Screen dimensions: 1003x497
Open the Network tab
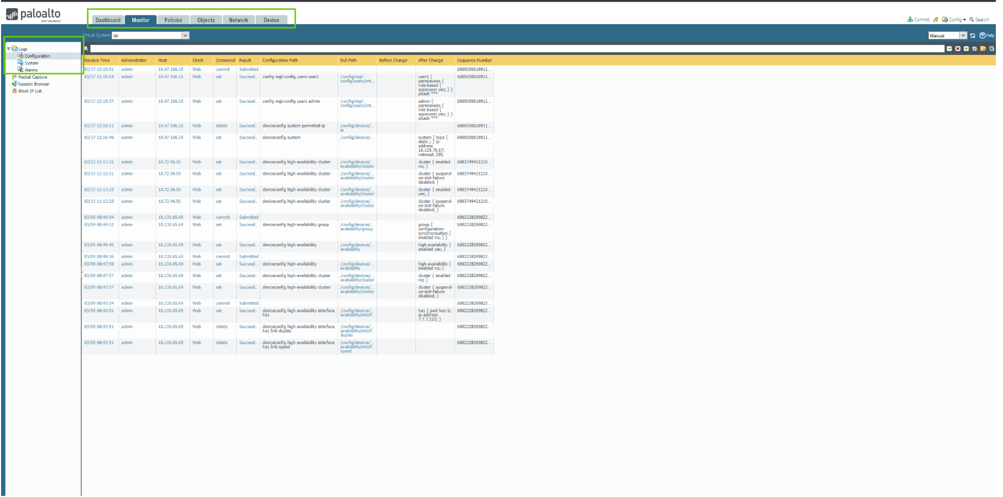[239, 20]
